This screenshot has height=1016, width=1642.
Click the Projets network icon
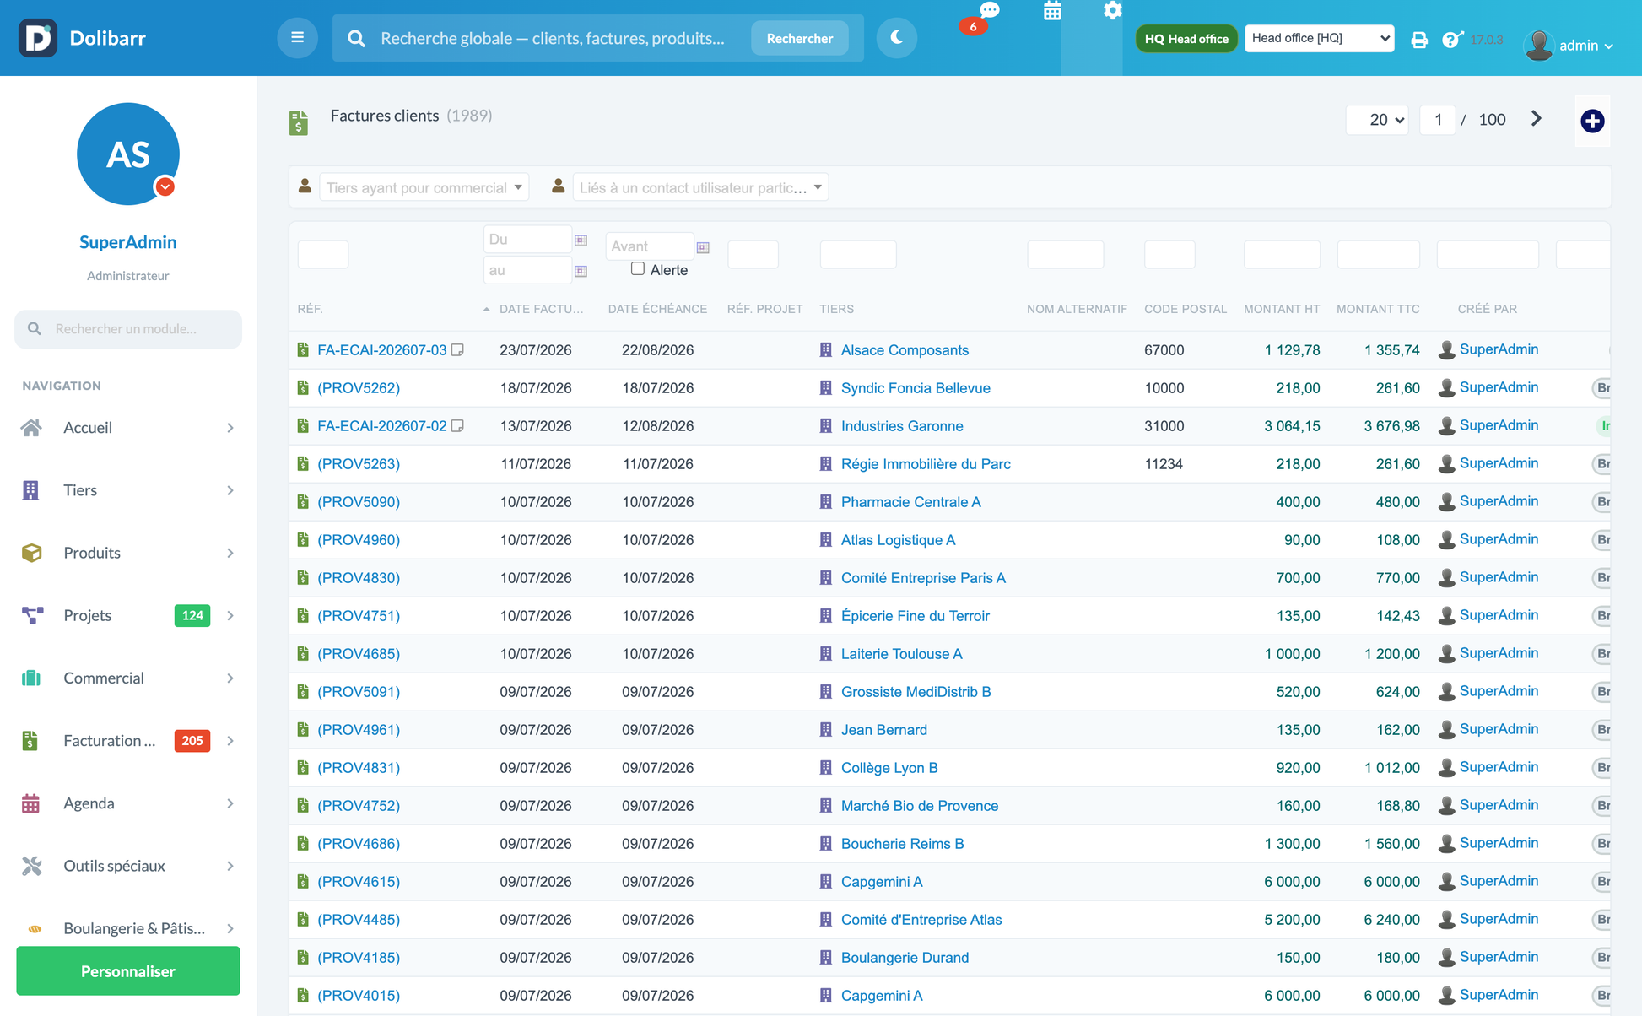click(x=31, y=615)
